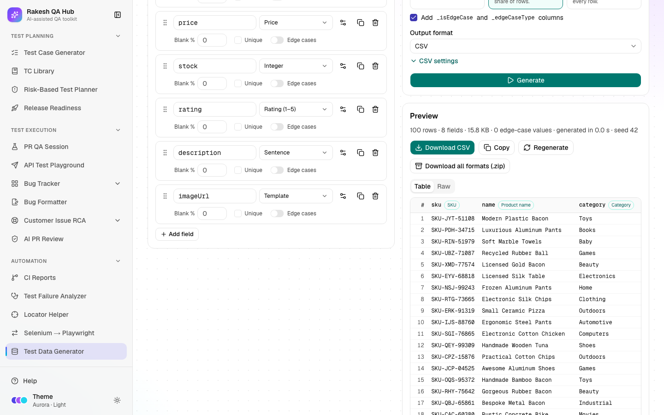This screenshot has height=415, width=664.
Task: Open Test Case Generator in sidebar
Action: point(66,53)
